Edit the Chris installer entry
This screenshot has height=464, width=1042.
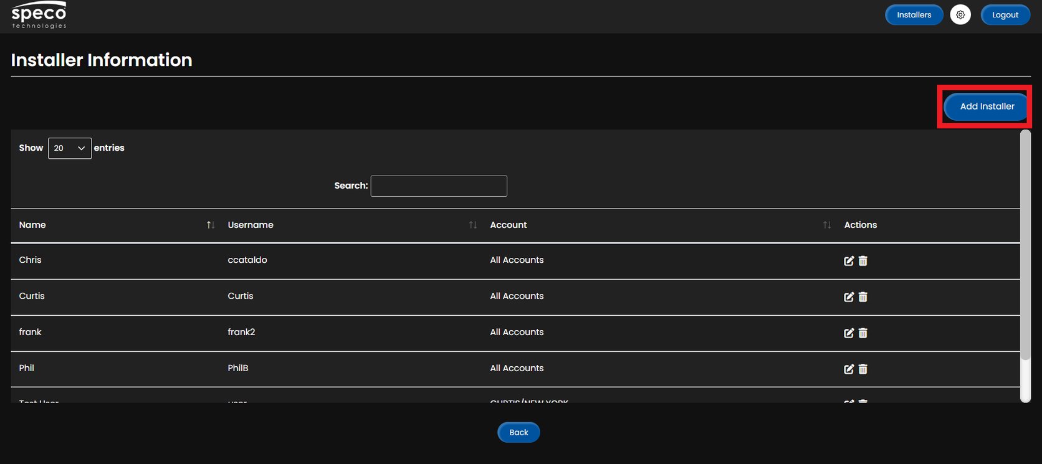[x=849, y=261]
